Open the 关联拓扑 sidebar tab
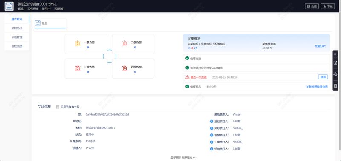Viewport: 341px width, 161px height. point(17,28)
